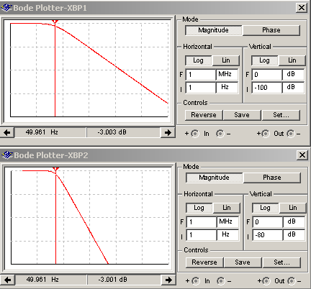The width and height of the screenshot is (311, 289).
Task: Set XBP1 vertical axis to Lin
Action: (292, 60)
